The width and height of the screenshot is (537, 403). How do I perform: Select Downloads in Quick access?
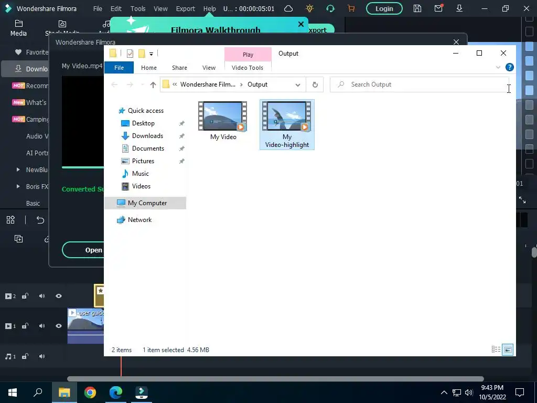click(147, 136)
